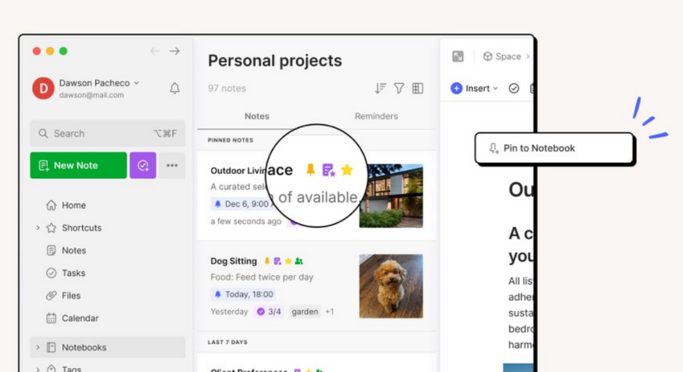Viewport: 683px width, 372px height.
Task: Click Dog Sitting star shortcut icon
Action: pos(288,261)
